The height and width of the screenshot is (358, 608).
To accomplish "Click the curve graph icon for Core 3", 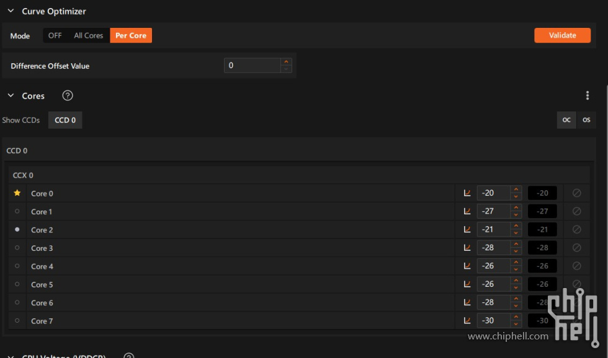I will click(467, 248).
